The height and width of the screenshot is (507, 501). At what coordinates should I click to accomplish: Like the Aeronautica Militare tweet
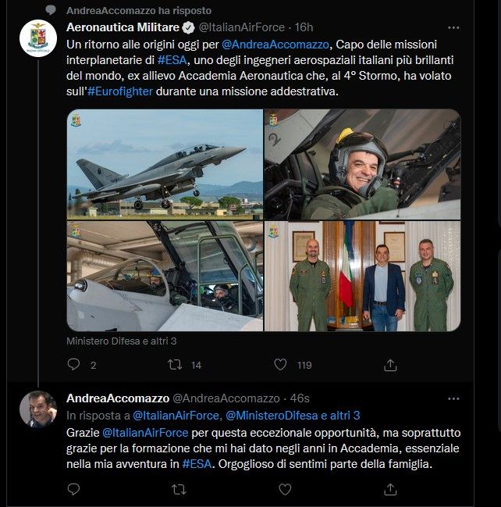[x=282, y=364]
